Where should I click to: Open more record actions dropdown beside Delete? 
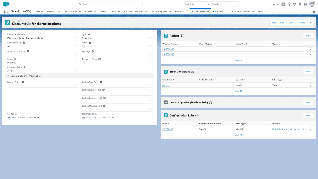tap(310, 23)
